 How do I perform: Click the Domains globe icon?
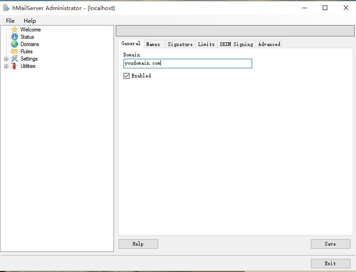point(15,44)
